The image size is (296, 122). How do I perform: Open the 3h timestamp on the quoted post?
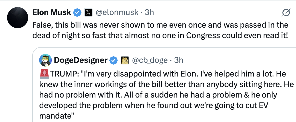point(178,60)
